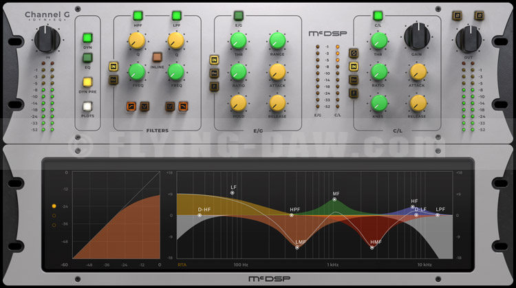
Task: Click the E/G RANGE knob
Action: click(x=277, y=41)
